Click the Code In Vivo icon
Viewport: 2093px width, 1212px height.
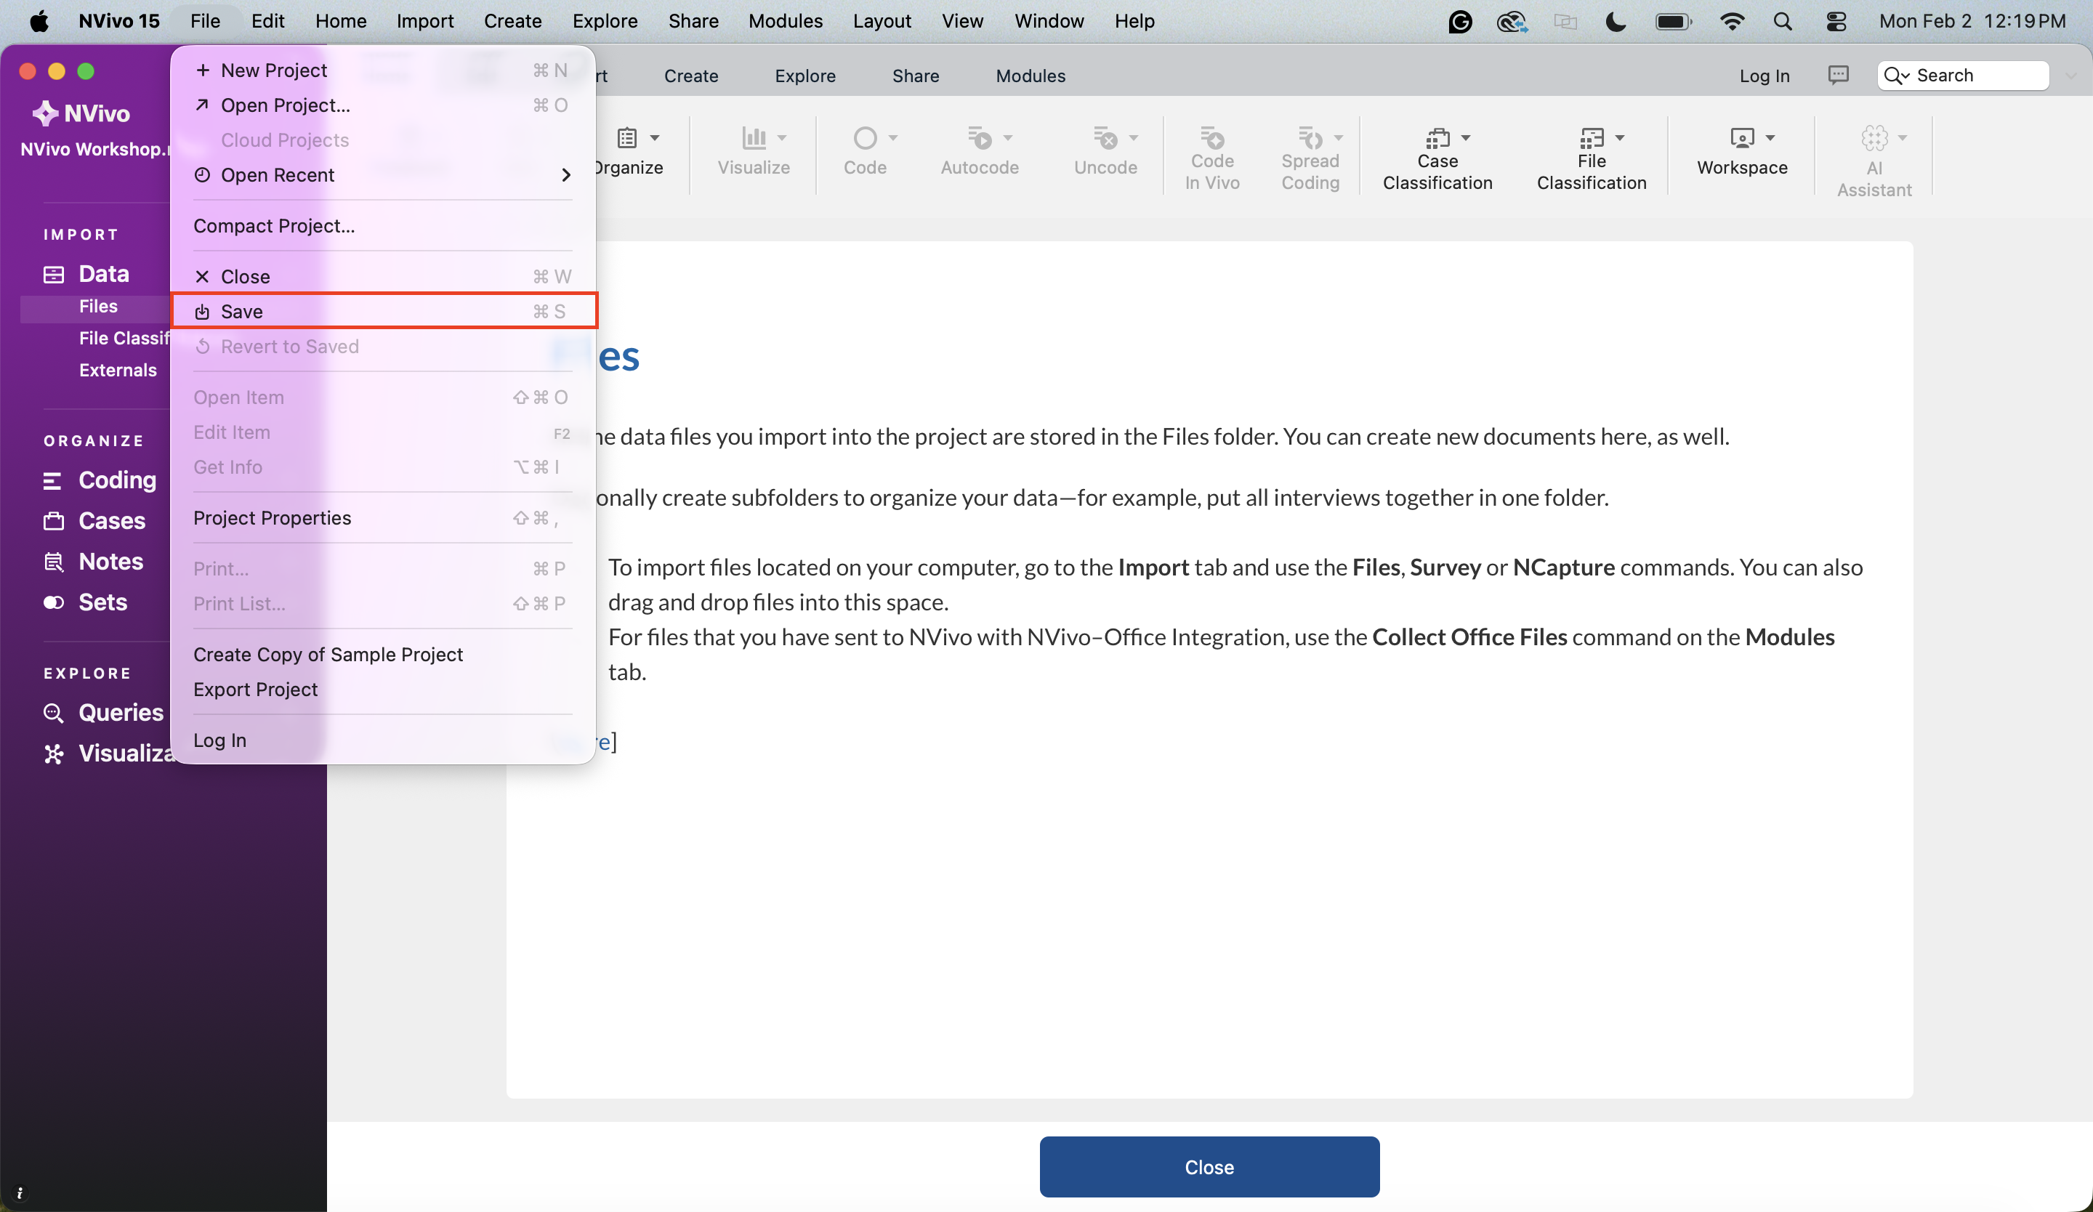1211,138
